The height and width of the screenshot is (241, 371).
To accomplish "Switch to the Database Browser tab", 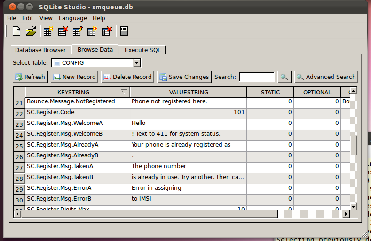I will 40,50.
